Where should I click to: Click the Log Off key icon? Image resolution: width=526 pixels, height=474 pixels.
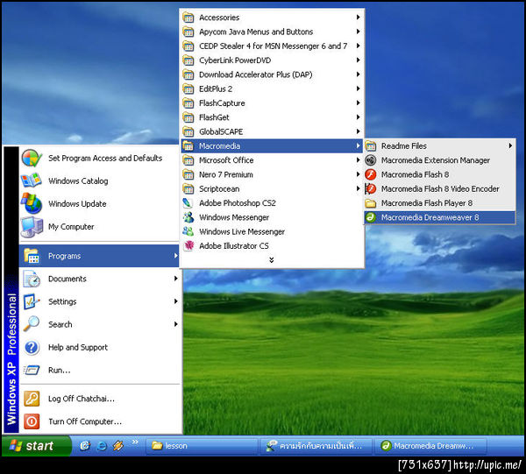[x=32, y=399]
